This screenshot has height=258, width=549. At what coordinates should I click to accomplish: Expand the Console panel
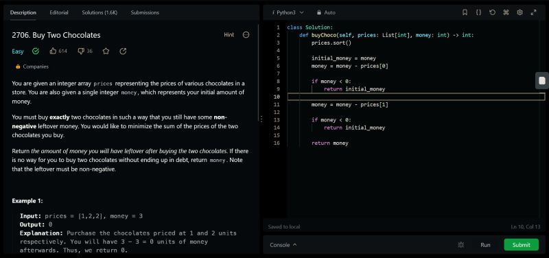click(x=283, y=245)
